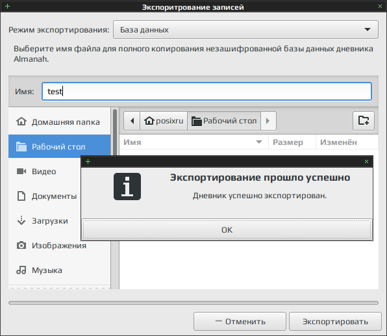Click the 'Экспортировать' button

[335, 322]
